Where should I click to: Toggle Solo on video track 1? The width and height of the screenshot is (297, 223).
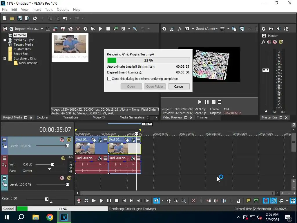click(69, 140)
